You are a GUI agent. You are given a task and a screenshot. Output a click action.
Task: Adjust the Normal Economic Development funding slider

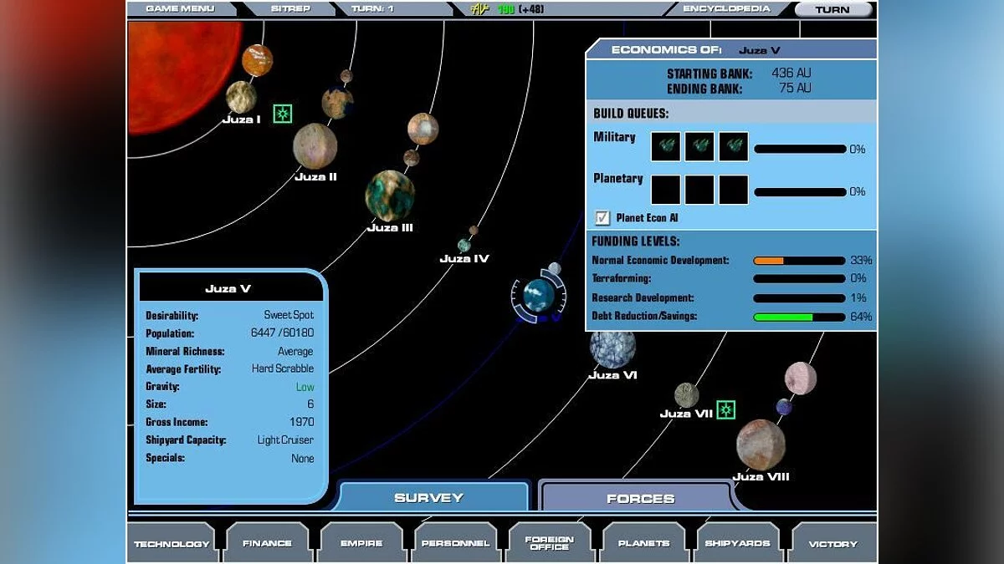pyautogui.click(x=799, y=261)
